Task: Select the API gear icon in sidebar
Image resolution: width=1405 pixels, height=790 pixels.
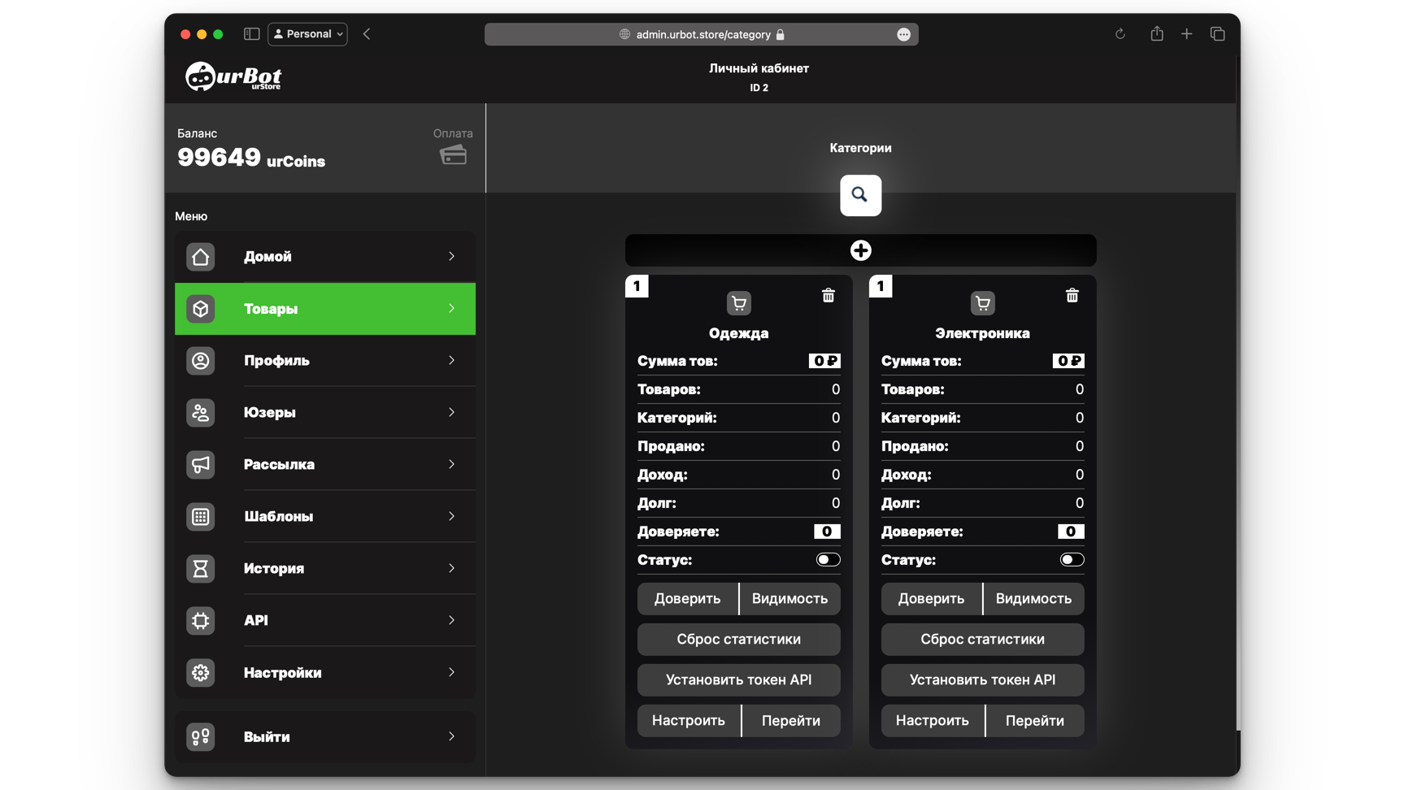Action: [200, 620]
